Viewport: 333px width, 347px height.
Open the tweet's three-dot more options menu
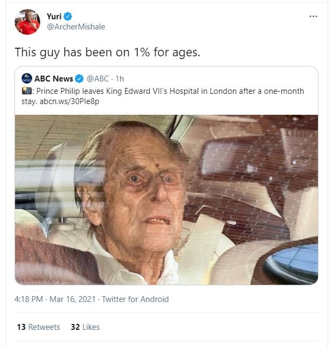(313, 17)
